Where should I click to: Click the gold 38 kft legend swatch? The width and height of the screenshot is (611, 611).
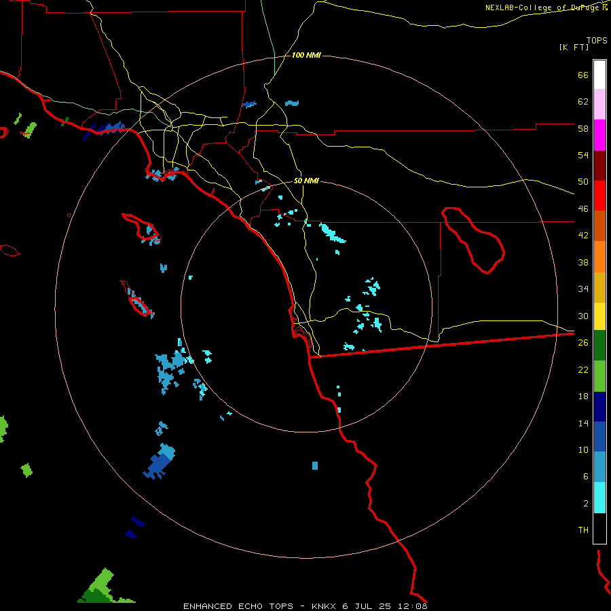coord(599,287)
